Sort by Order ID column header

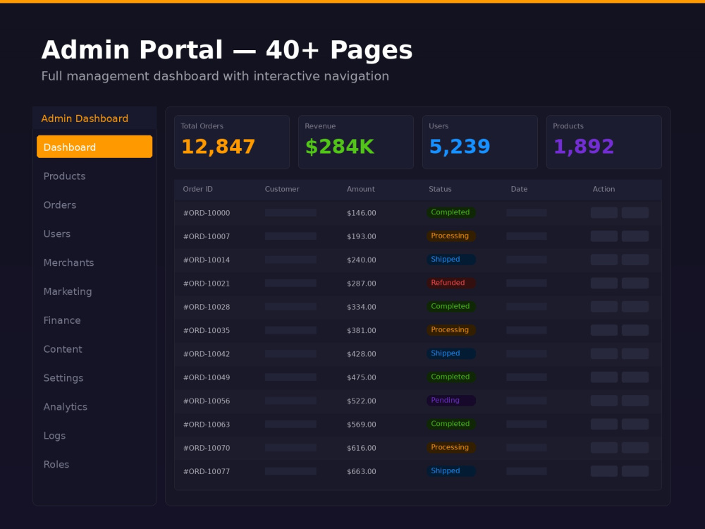pos(198,189)
